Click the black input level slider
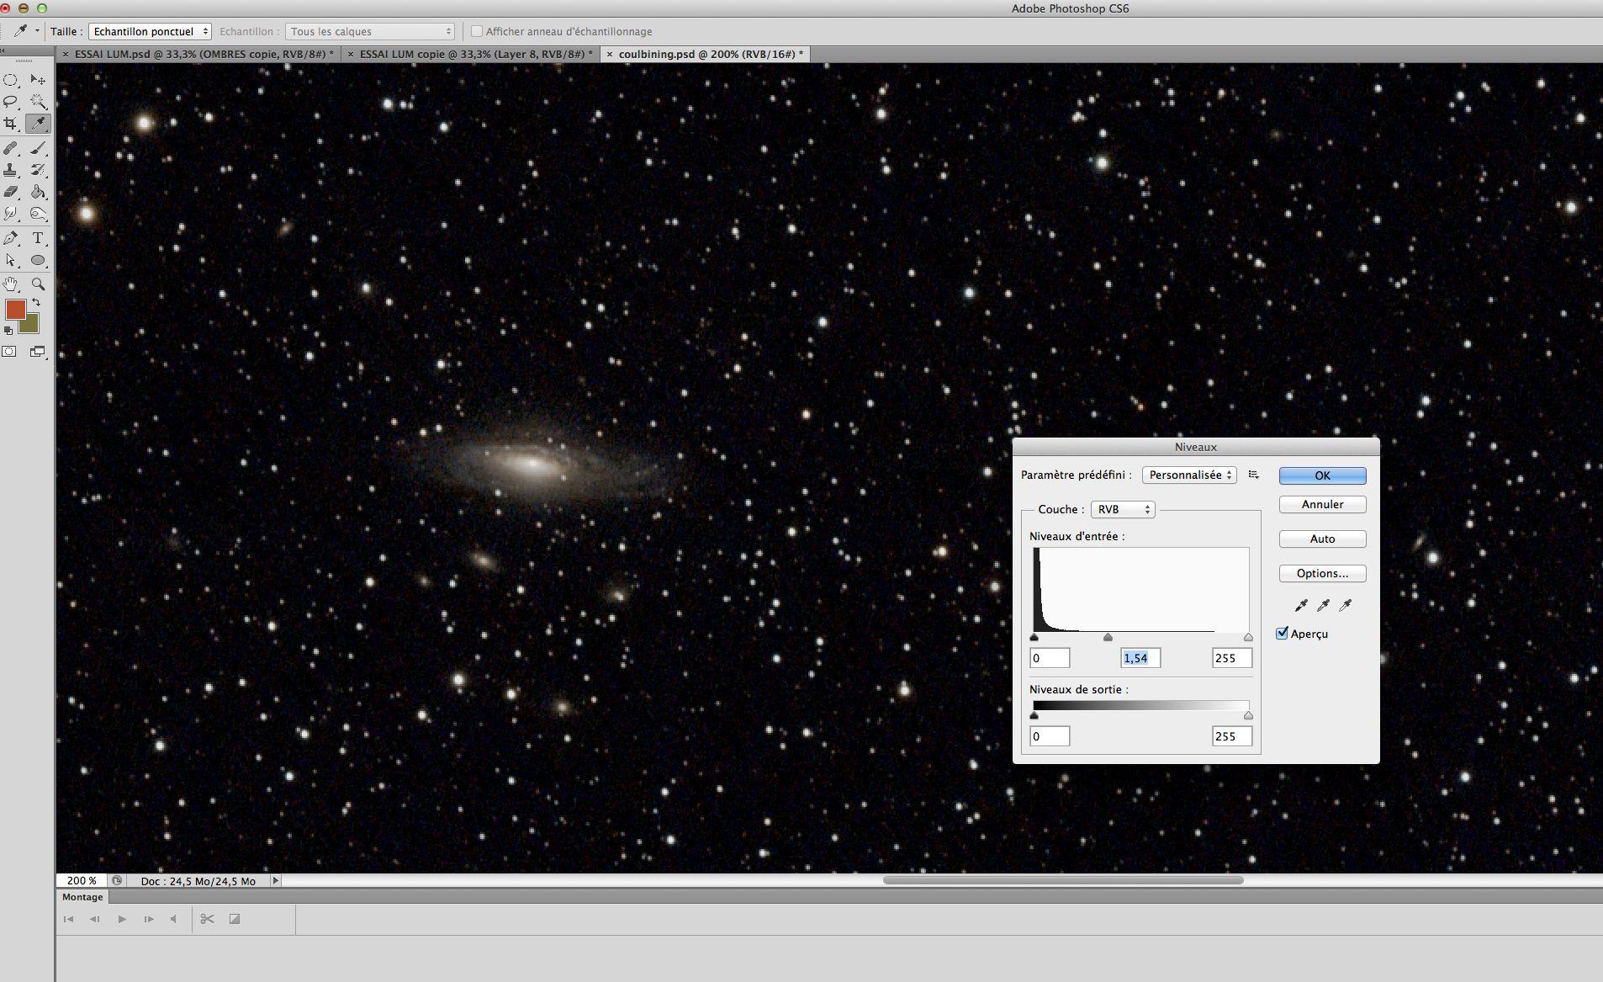The image size is (1603, 982). [1034, 638]
